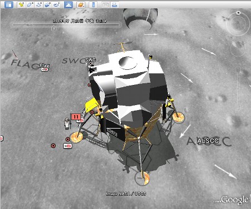Click the pan joystick navigation ring
Screen dimensions: 251x209
238,49
